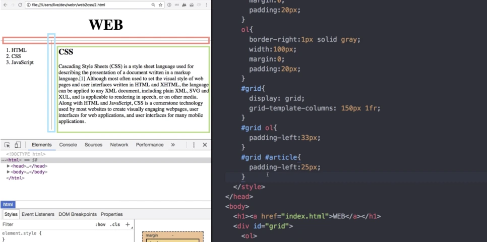487x242 pixels.
Task: Click the zoom magnifier icon in the address bar
Action: click(x=153, y=5)
